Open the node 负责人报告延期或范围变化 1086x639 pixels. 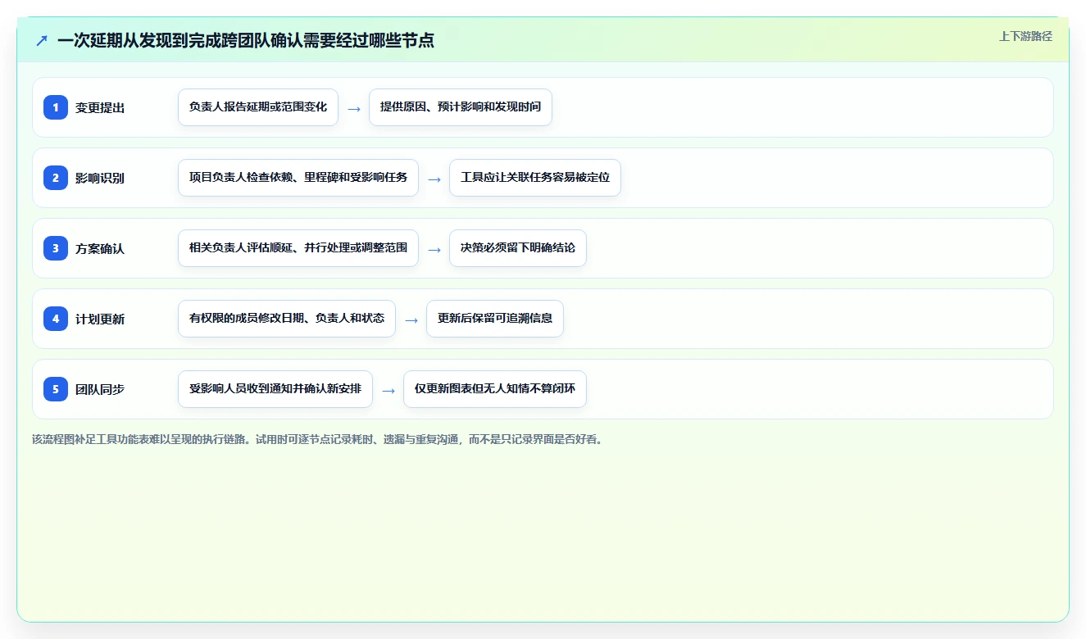click(x=258, y=107)
